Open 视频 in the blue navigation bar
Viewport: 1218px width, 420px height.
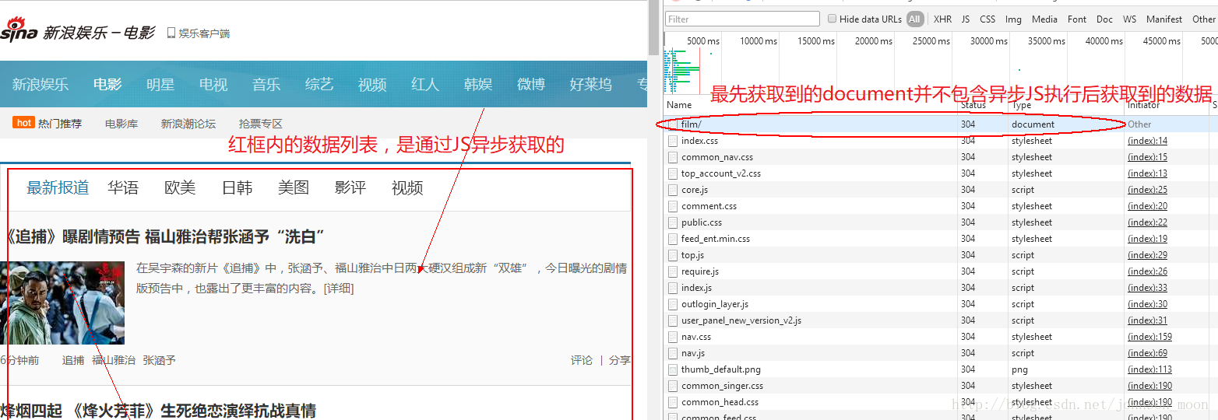click(x=372, y=84)
